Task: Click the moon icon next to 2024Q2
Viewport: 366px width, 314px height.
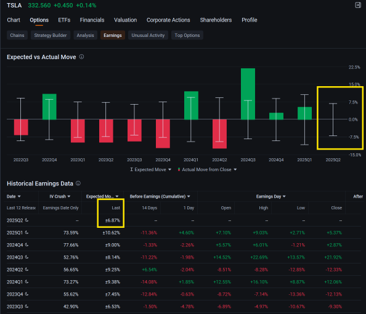Action: (26, 270)
